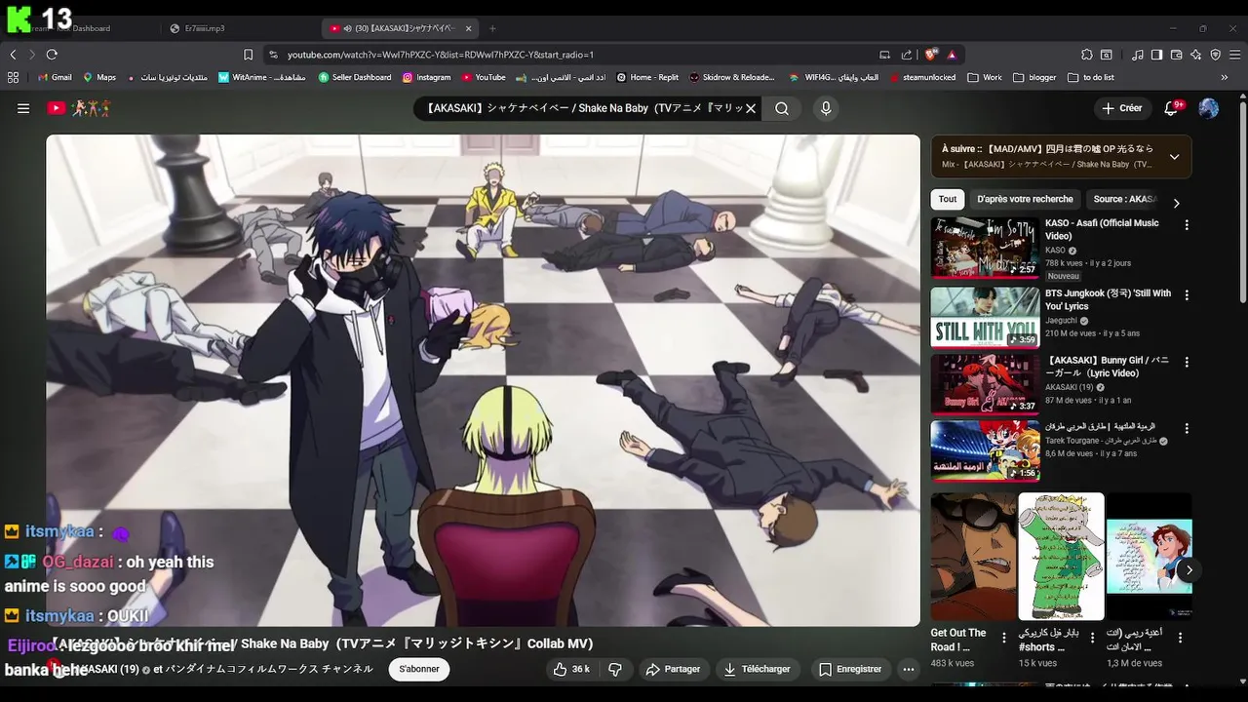
Task: Expand the À suivre mix playlist panel
Action: pos(1174,157)
